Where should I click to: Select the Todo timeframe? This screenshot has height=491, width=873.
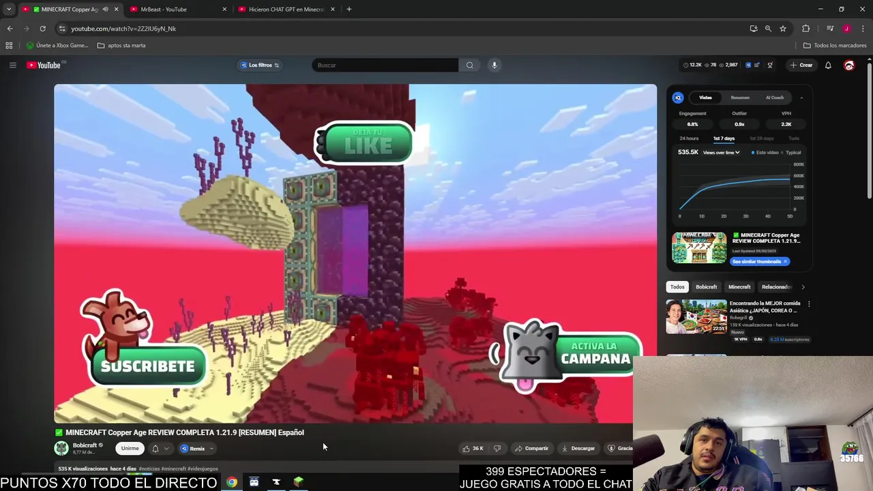(x=794, y=138)
